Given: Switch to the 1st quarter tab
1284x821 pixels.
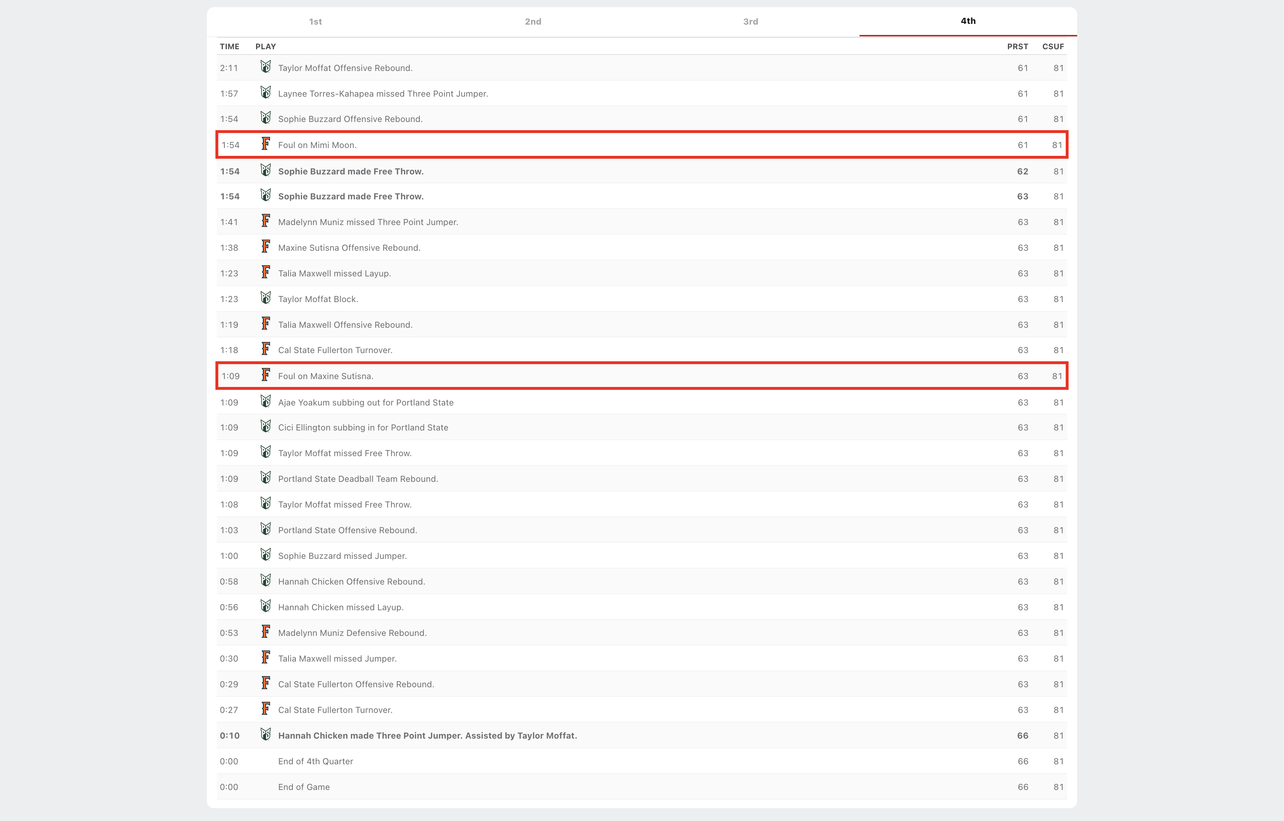Looking at the screenshot, I should 315,22.
